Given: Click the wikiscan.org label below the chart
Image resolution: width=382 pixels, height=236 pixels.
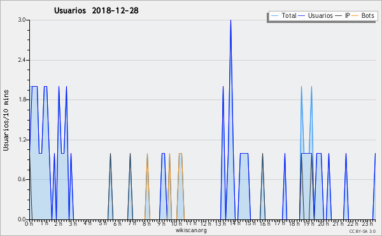Looking at the screenshot, I should tap(191, 230).
